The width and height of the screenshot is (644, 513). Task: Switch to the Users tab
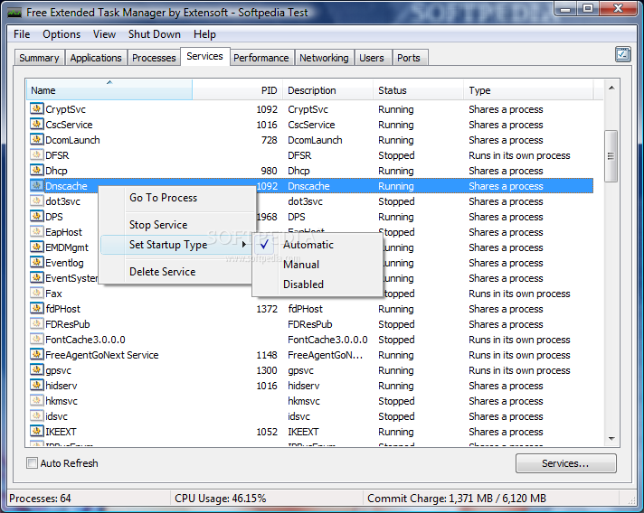tap(372, 58)
